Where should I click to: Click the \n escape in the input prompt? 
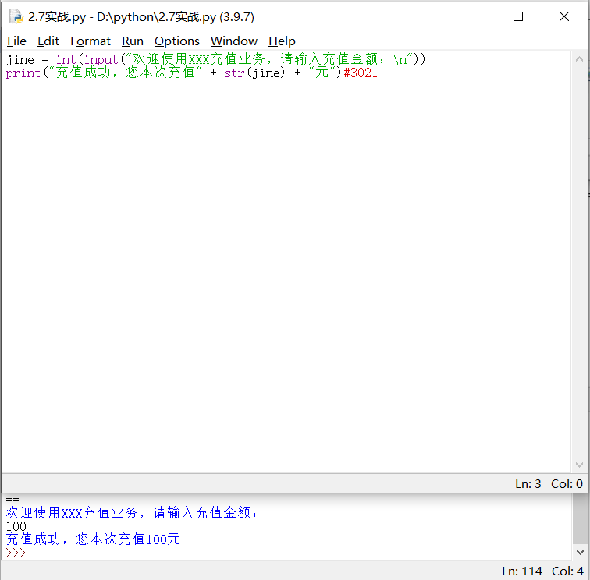point(400,59)
